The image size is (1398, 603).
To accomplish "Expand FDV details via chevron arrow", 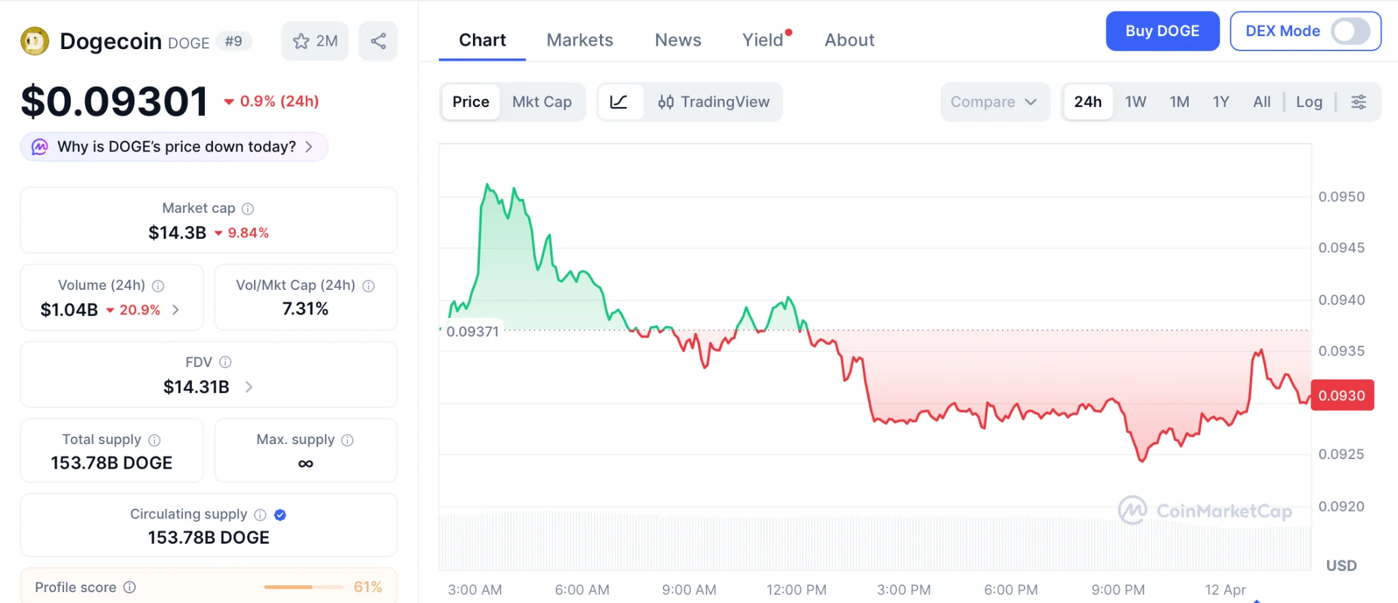I will tap(248, 386).
